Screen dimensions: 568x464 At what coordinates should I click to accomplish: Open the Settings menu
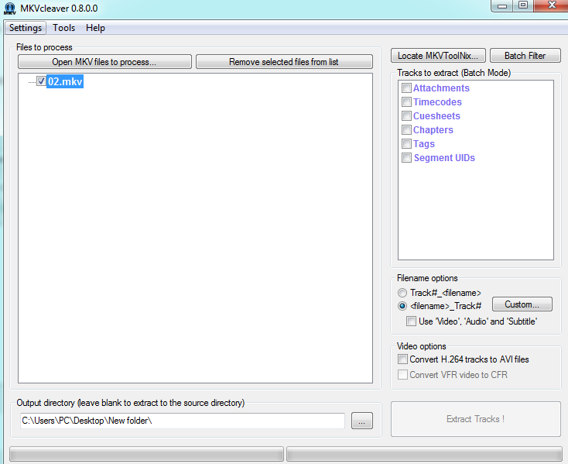click(x=26, y=28)
